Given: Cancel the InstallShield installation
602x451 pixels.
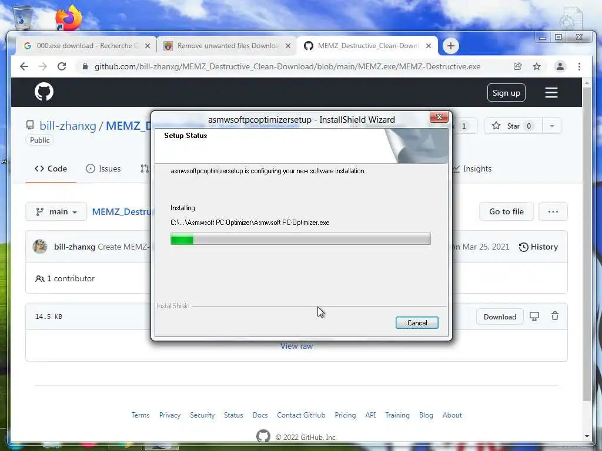Looking at the screenshot, I should tap(417, 323).
